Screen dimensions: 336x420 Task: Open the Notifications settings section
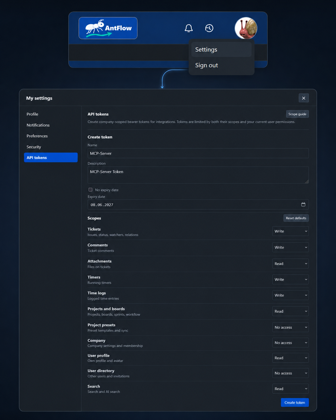coord(51,125)
